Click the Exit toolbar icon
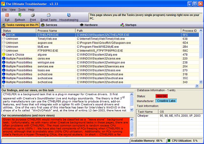204x144 pixels. pyautogui.click(x=7, y=15)
